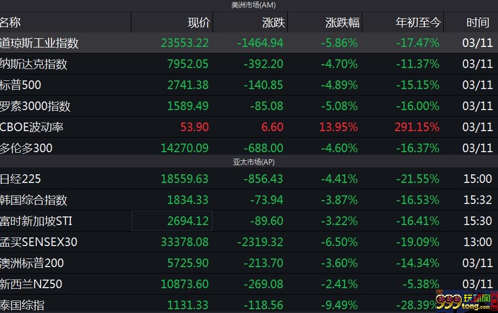Click the Nasdaq change -392.20
The image size is (498, 313).
click(x=263, y=64)
